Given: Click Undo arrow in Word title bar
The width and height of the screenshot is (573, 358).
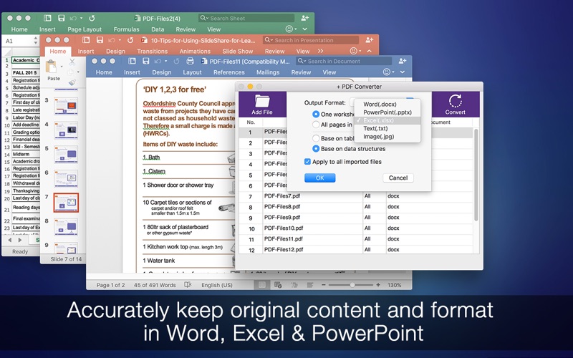Looking at the screenshot, I should [158, 61].
